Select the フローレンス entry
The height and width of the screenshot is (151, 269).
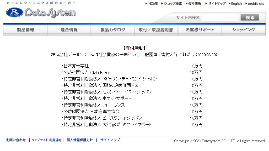[x=93, y=105]
